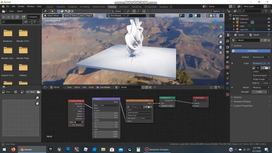Toggle snapping magnet in viewport header
The width and height of the screenshot is (272, 153).
(134, 11)
